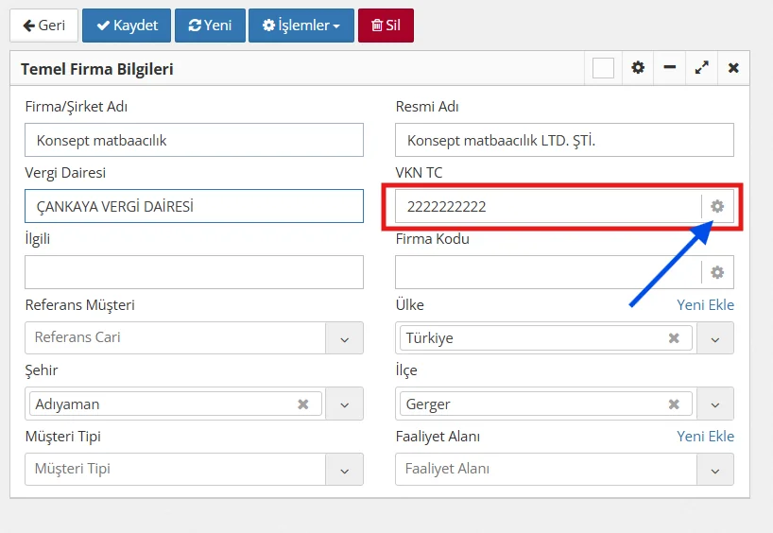
Task: Go back with the Geri button
Action: 43,26
